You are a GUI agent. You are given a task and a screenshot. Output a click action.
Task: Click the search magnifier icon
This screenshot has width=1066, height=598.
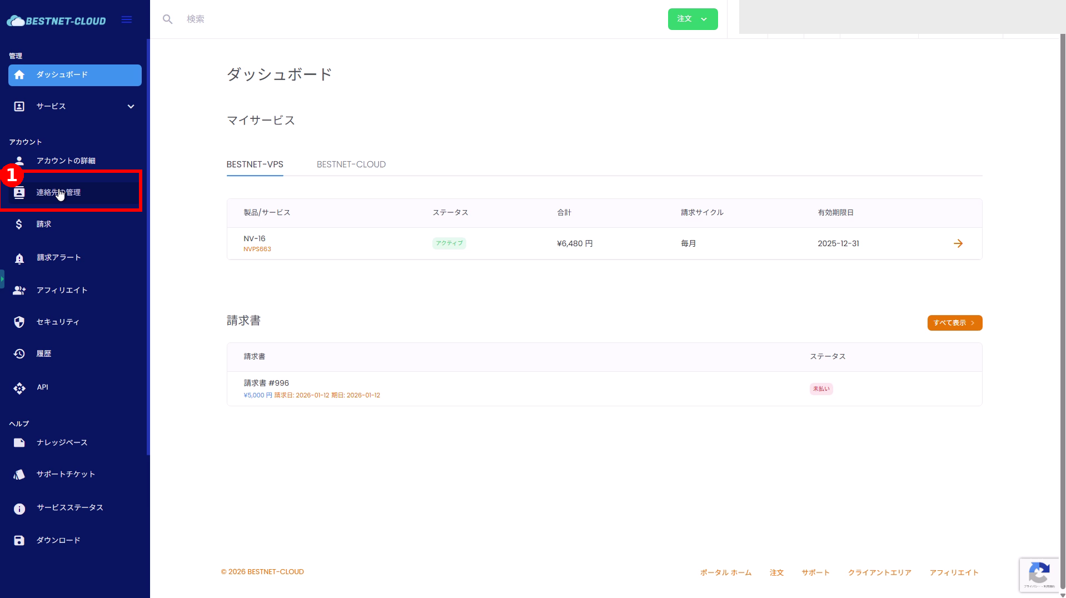pyautogui.click(x=167, y=19)
